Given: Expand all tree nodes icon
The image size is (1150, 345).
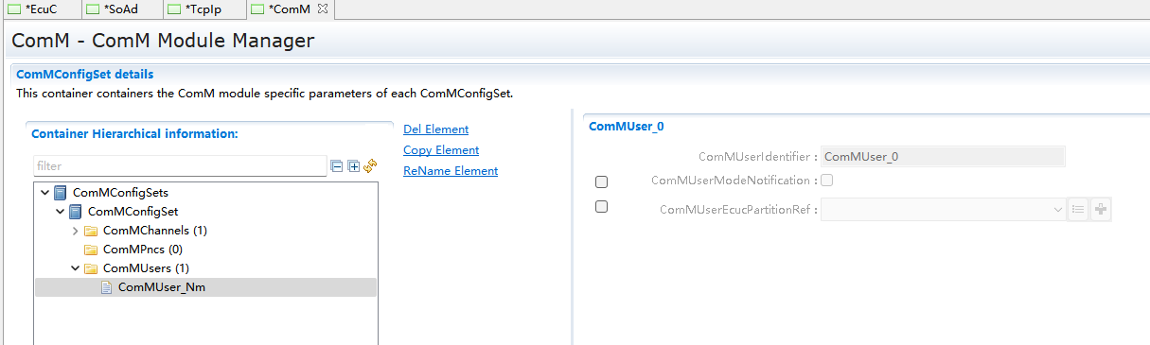Looking at the screenshot, I should (x=354, y=166).
